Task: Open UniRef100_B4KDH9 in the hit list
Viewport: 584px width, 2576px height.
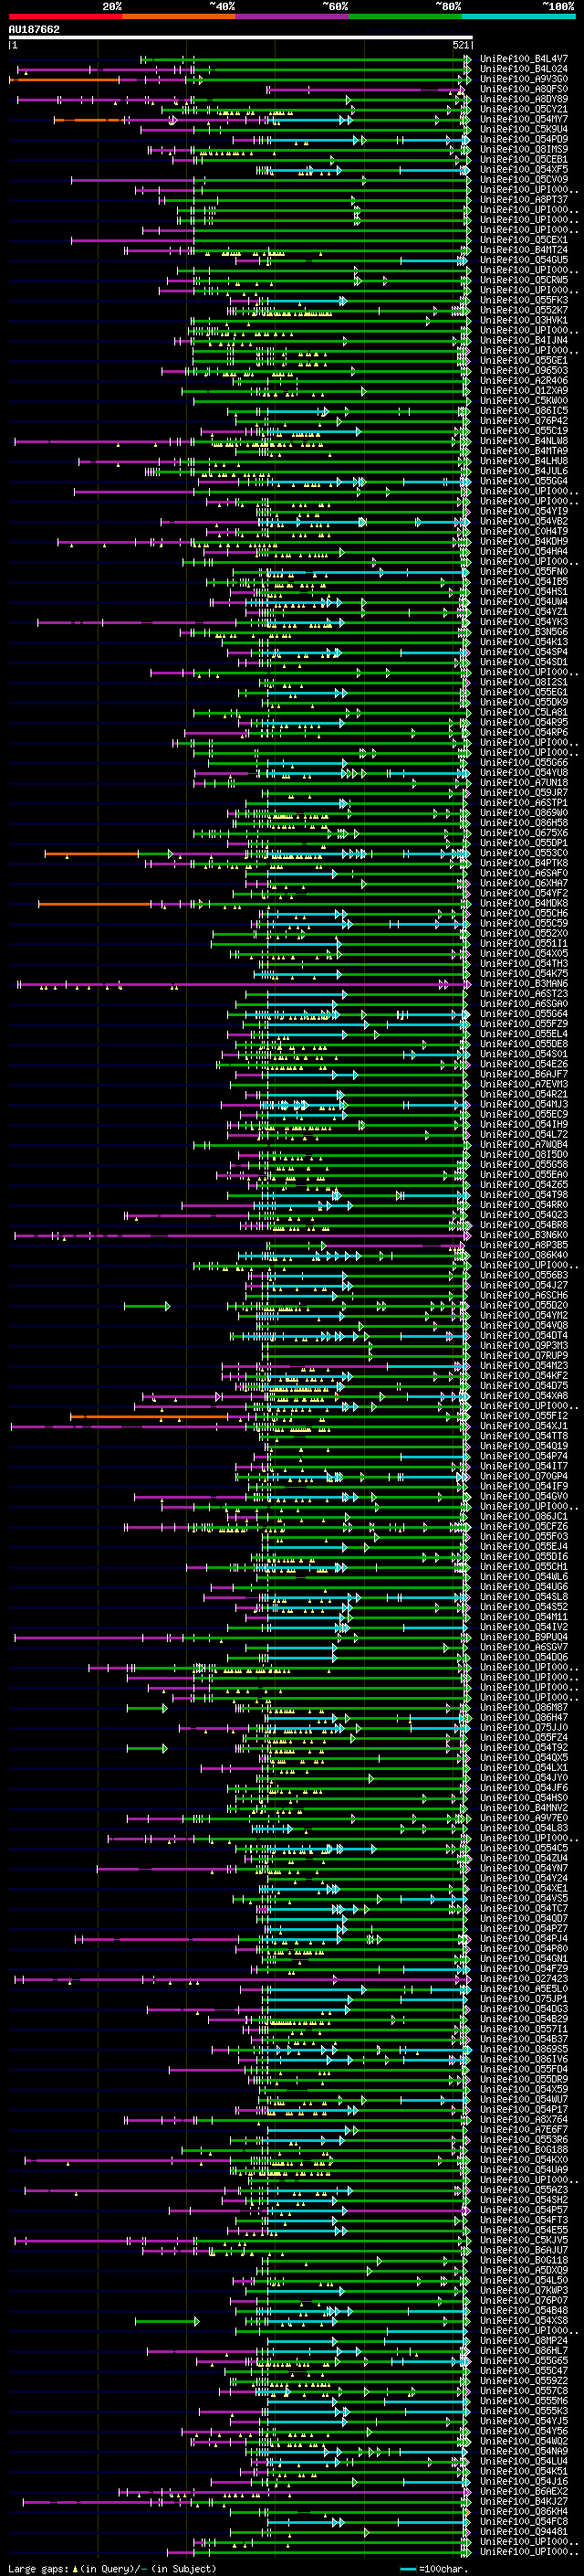Action: click(x=524, y=541)
